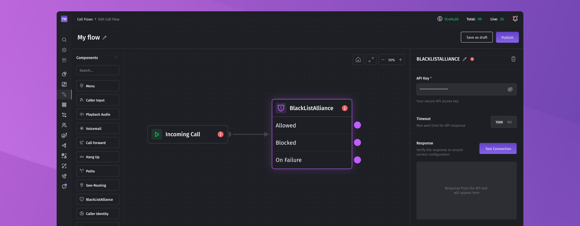Image resolution: width=580 pixels, height=226 pixels.
Task: Select the Paths component
Action: (98, 171)
